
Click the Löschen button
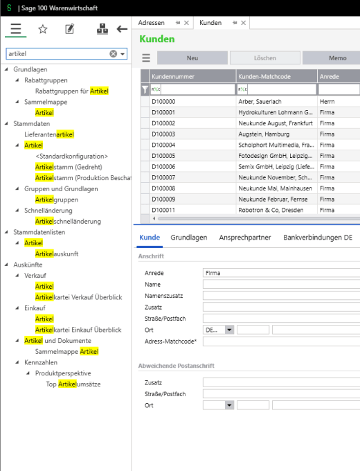[x=265, y=58]
